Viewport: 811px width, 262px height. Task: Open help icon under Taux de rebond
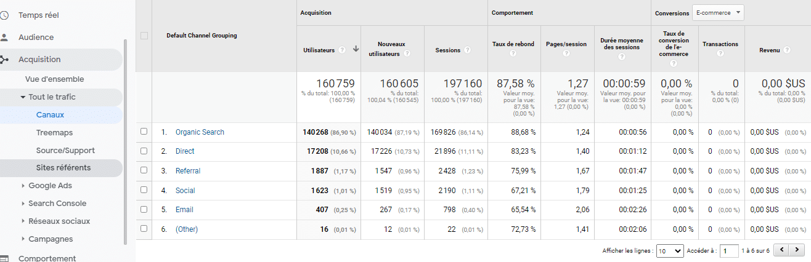tap(513, 54)
